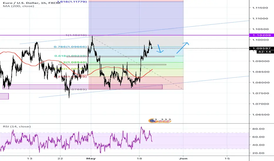Click the 42:14 bar countdown timer

[264, 52]
